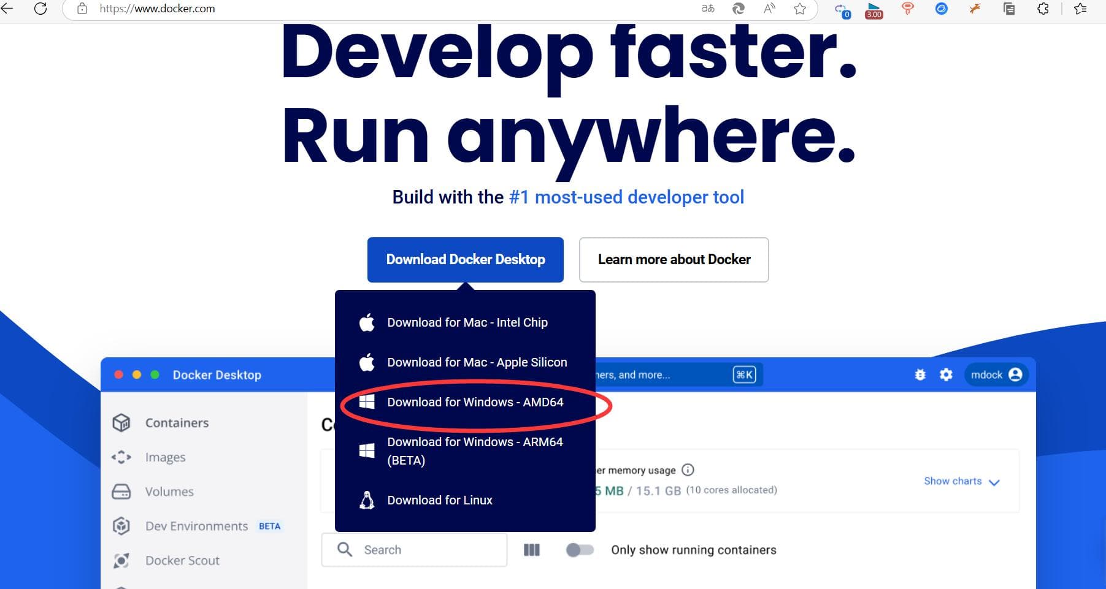Go back with the browser back arrow
This screenshot has height=589, width=1106.
pyautogui.click(x=7, y=9)
